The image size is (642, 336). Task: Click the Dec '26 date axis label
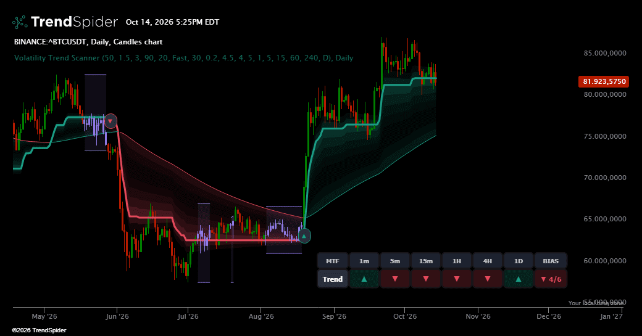click(549, 316)
